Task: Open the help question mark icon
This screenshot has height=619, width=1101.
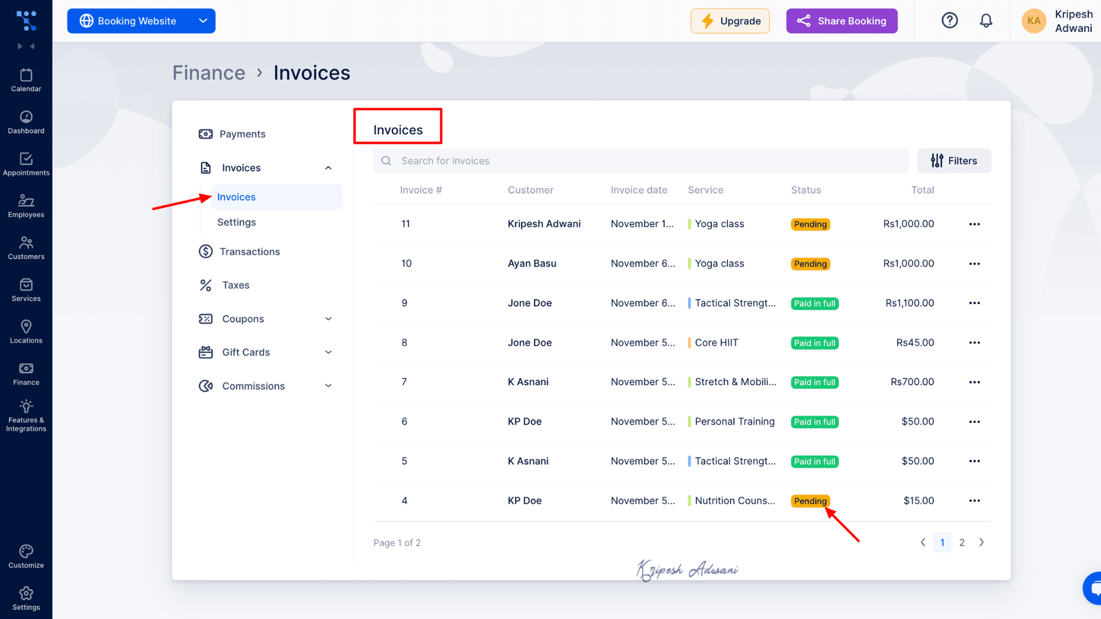Action: click(950, 21)
